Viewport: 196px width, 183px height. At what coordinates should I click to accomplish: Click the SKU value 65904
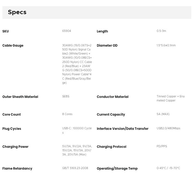click(x=66, y=31)
